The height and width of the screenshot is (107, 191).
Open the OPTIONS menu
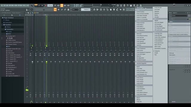[x=20, y=5]
